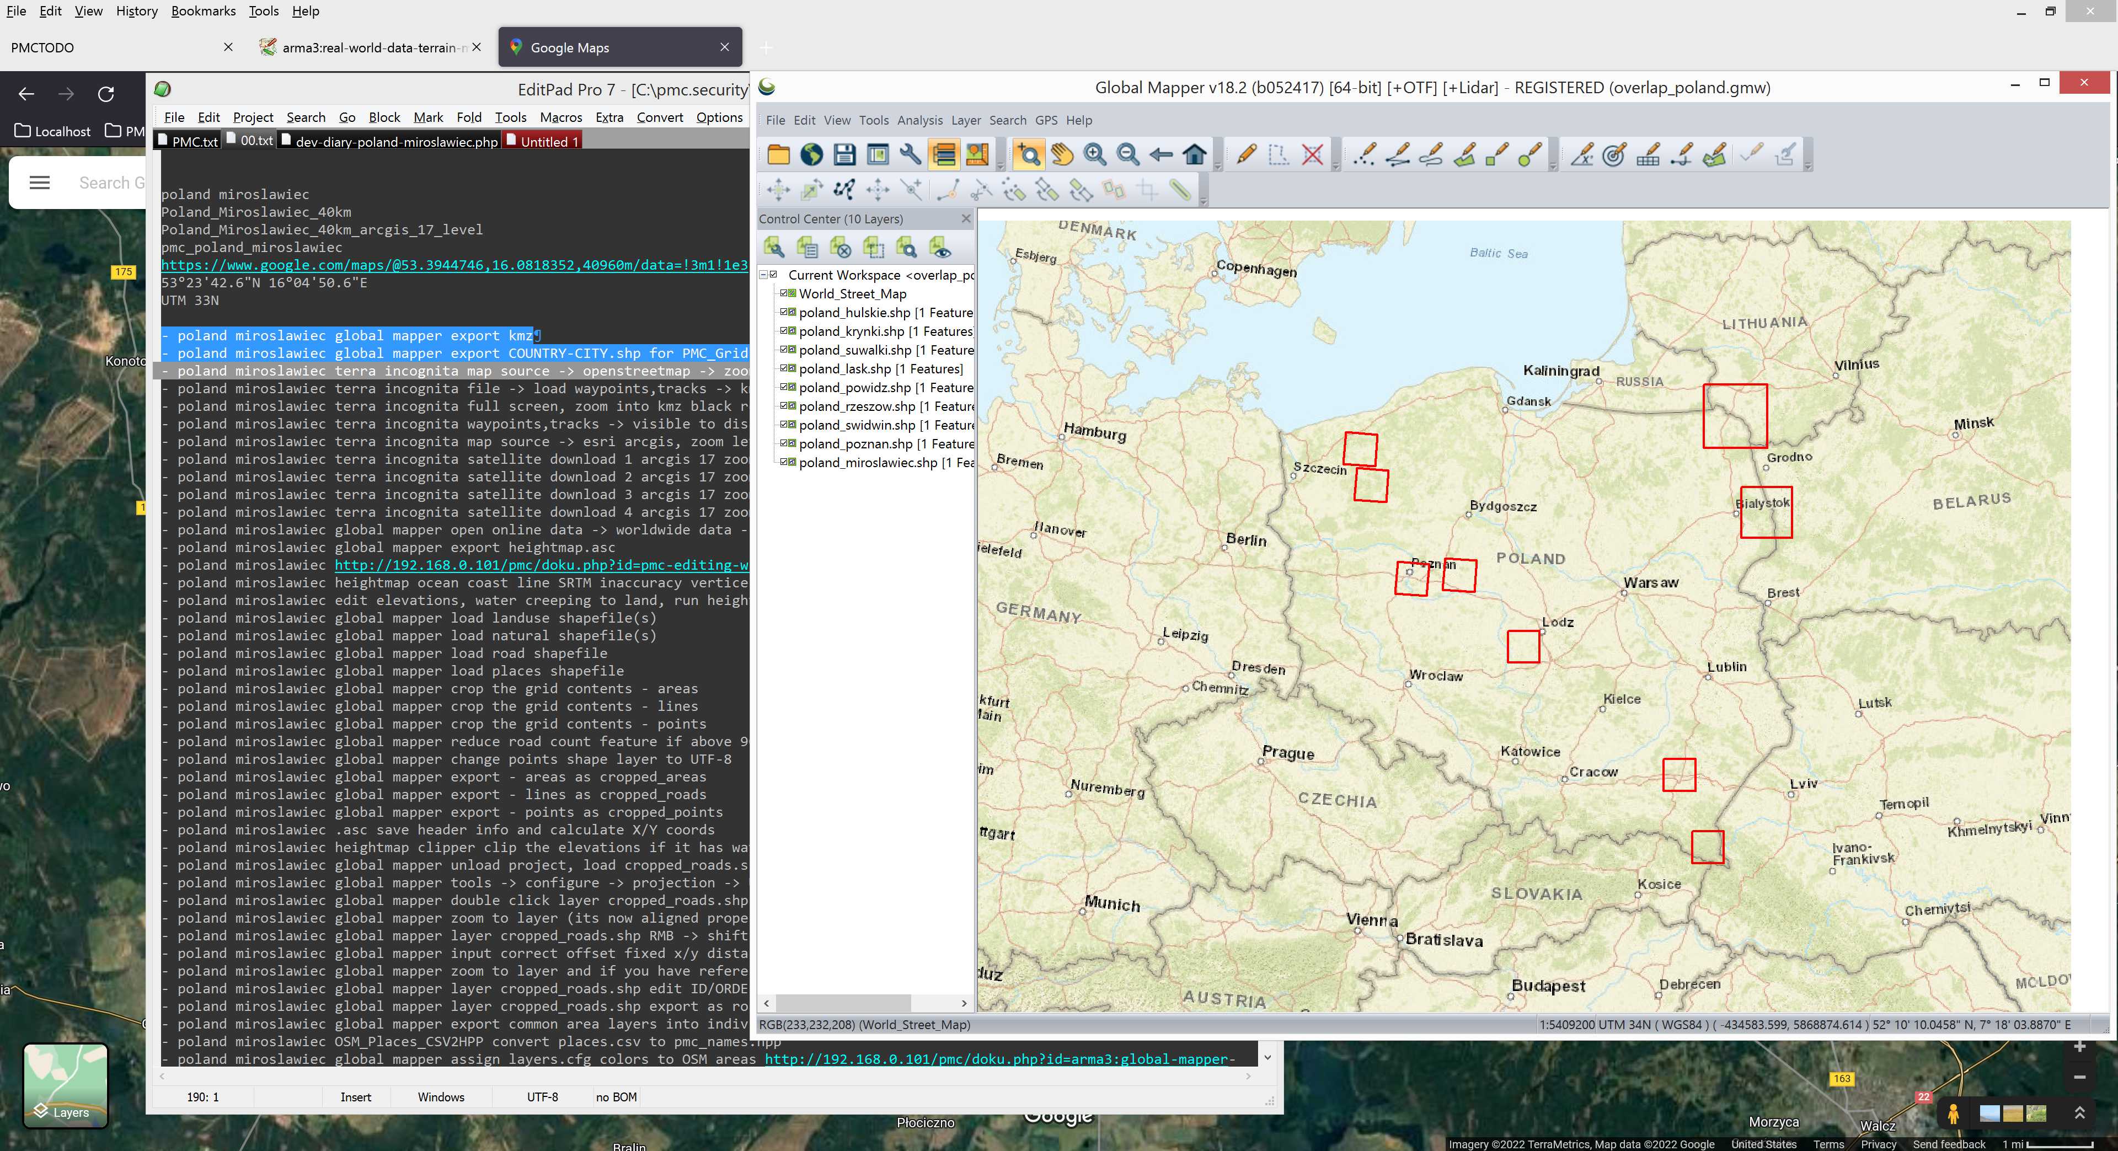2118x1151 pixels.
Task: Reload the browser page with the refresh icon
Action: 106,94
